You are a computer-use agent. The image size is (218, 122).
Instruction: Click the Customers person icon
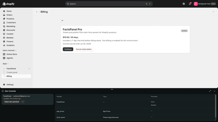pyautogui.click(x=4, y=23)
